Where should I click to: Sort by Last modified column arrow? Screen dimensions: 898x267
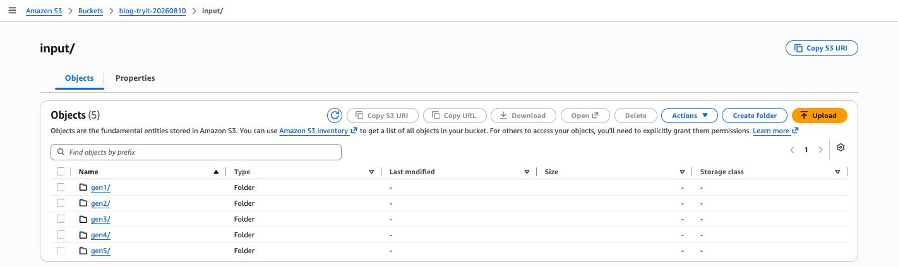527,172
